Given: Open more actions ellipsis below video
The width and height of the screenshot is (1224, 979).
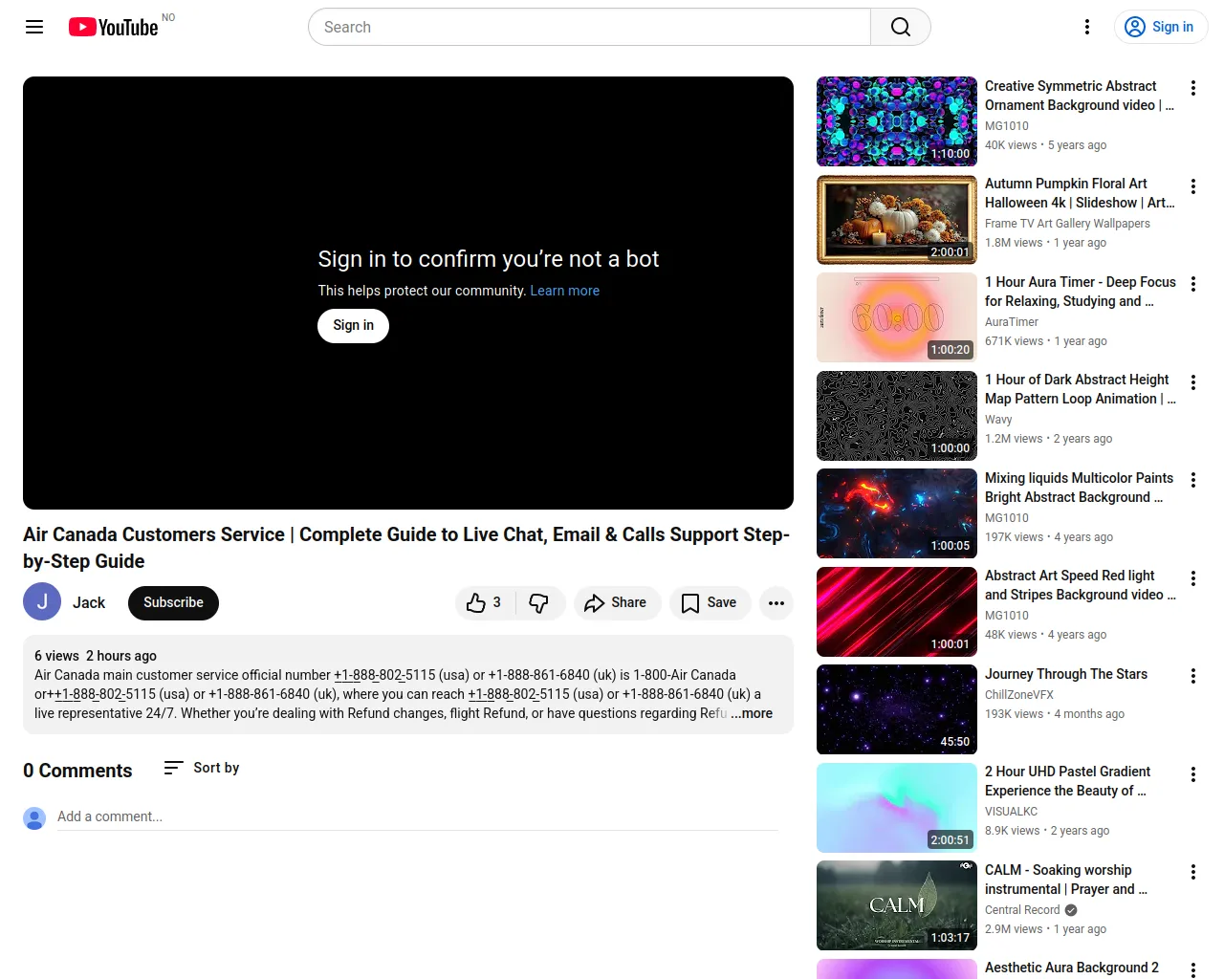Looking at the screenshot, I should 776,603.
